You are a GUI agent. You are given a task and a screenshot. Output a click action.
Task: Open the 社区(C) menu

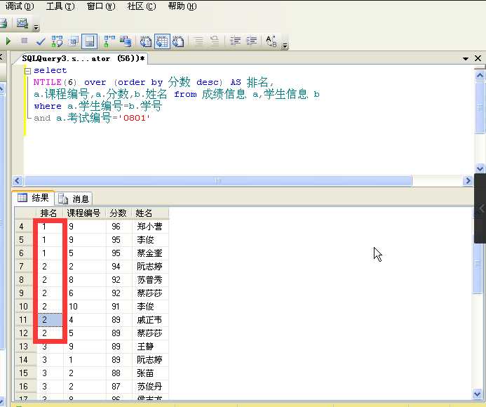click(142, 6)
